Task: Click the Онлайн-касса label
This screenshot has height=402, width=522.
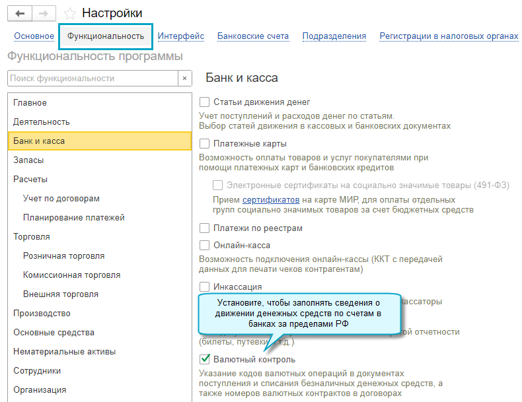Action: 242,245
